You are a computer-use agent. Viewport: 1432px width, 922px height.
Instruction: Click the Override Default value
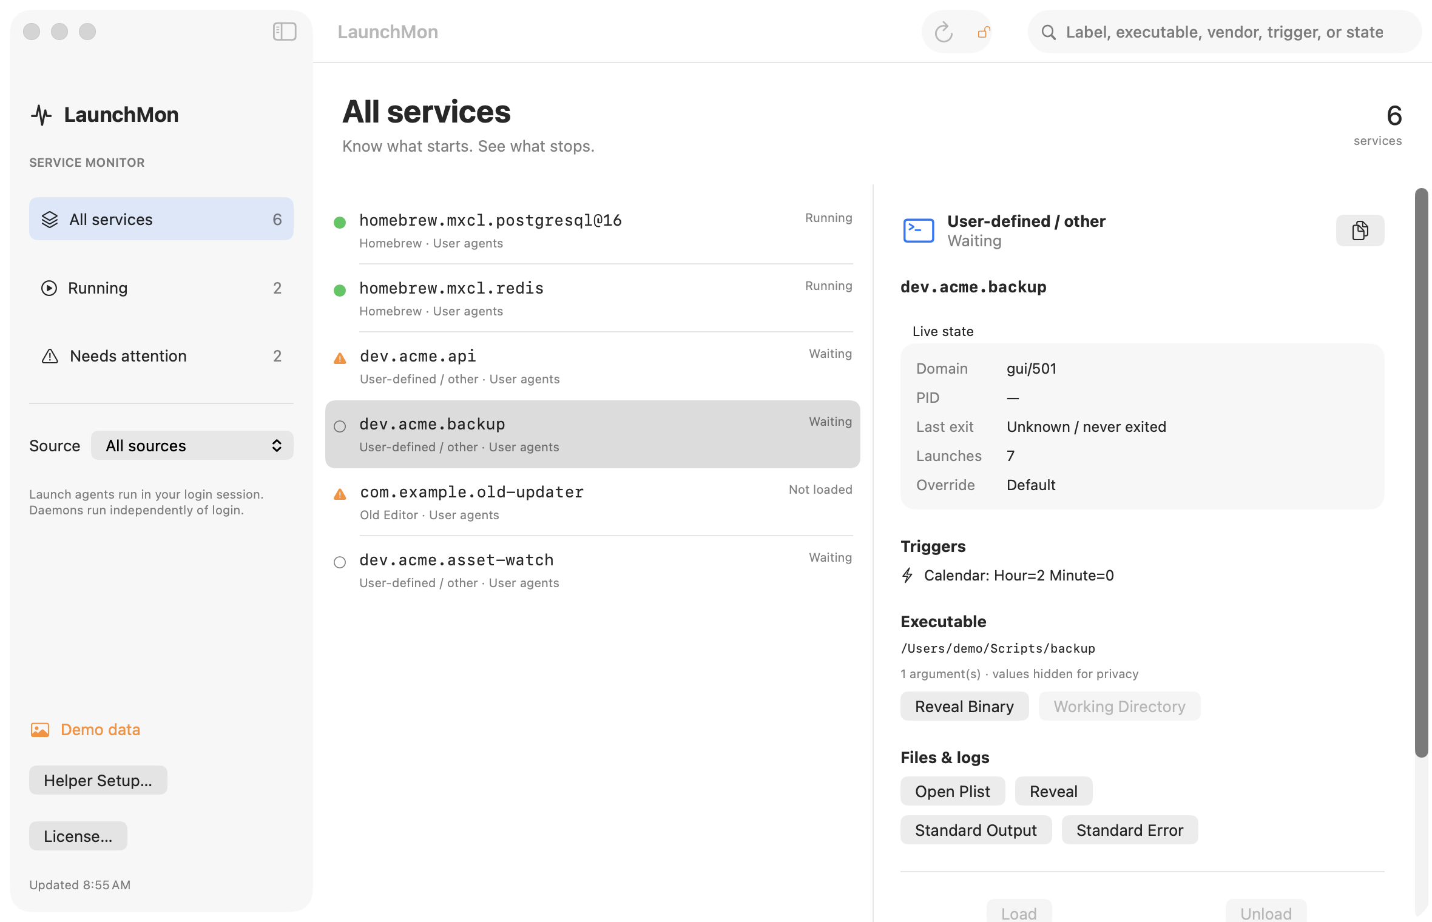[1031, 485]
